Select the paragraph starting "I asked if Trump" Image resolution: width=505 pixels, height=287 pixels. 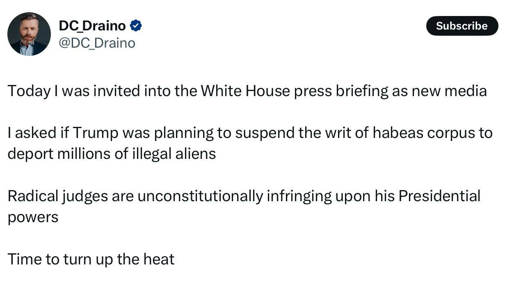coord(249,143)
